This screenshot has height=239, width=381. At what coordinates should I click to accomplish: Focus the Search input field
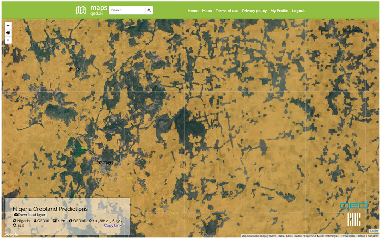pos(127,10)
